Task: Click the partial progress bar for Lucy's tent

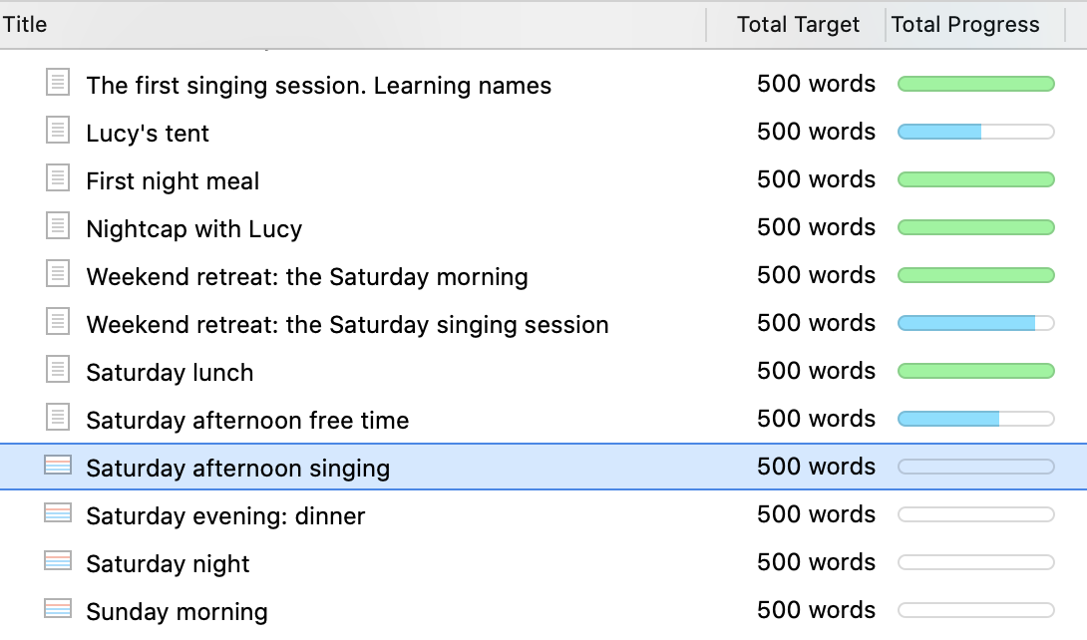Action: pyautogui.click(x=976, y=132)
